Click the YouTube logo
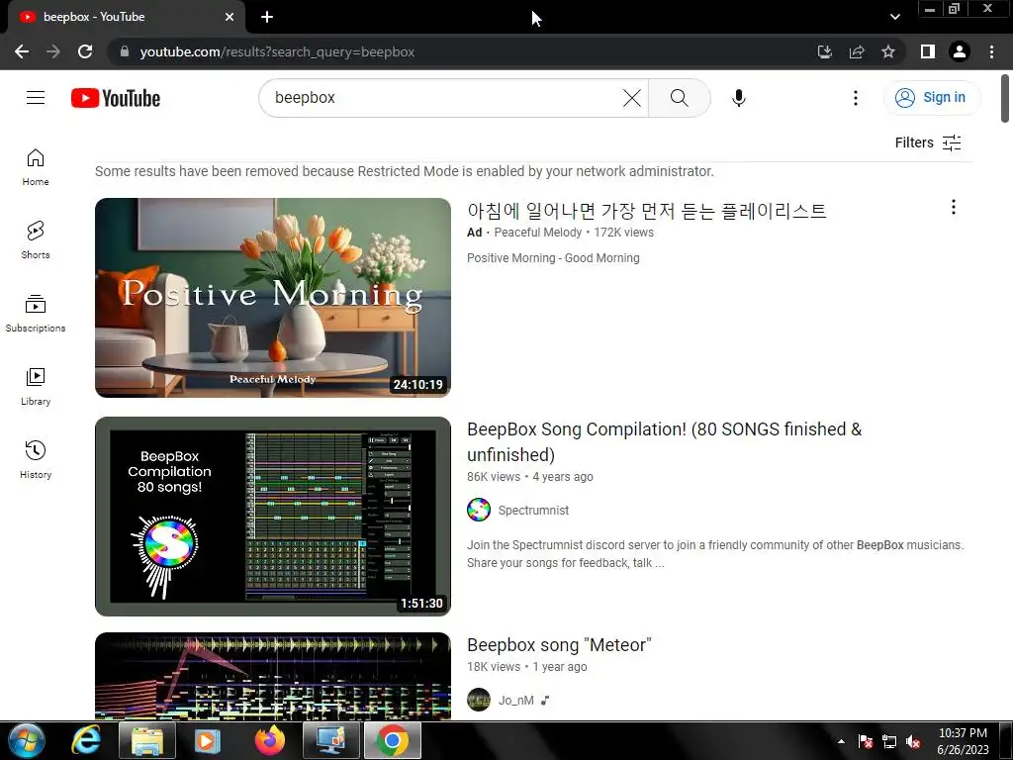The width and height of the screenshot is (1013, 760). 116,98
